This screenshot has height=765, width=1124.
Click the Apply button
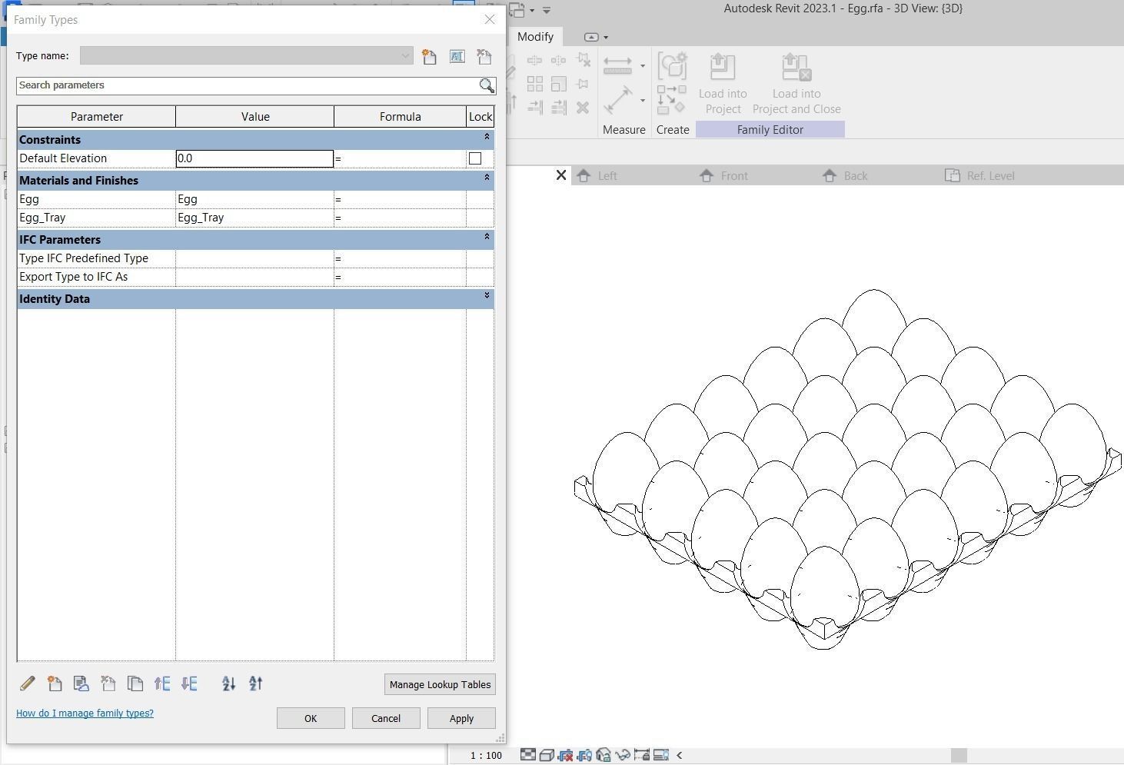point(461,718)
